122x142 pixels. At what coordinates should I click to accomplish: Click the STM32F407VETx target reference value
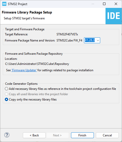[67, 34]
